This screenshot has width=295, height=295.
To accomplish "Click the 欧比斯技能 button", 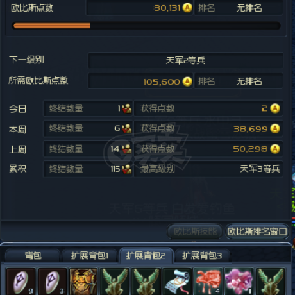I will [x=195, y=232].
